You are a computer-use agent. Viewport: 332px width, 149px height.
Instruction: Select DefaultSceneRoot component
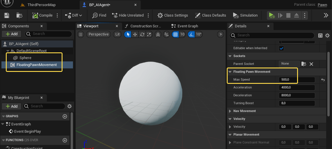pyautogui.click(x=31, y=51)
